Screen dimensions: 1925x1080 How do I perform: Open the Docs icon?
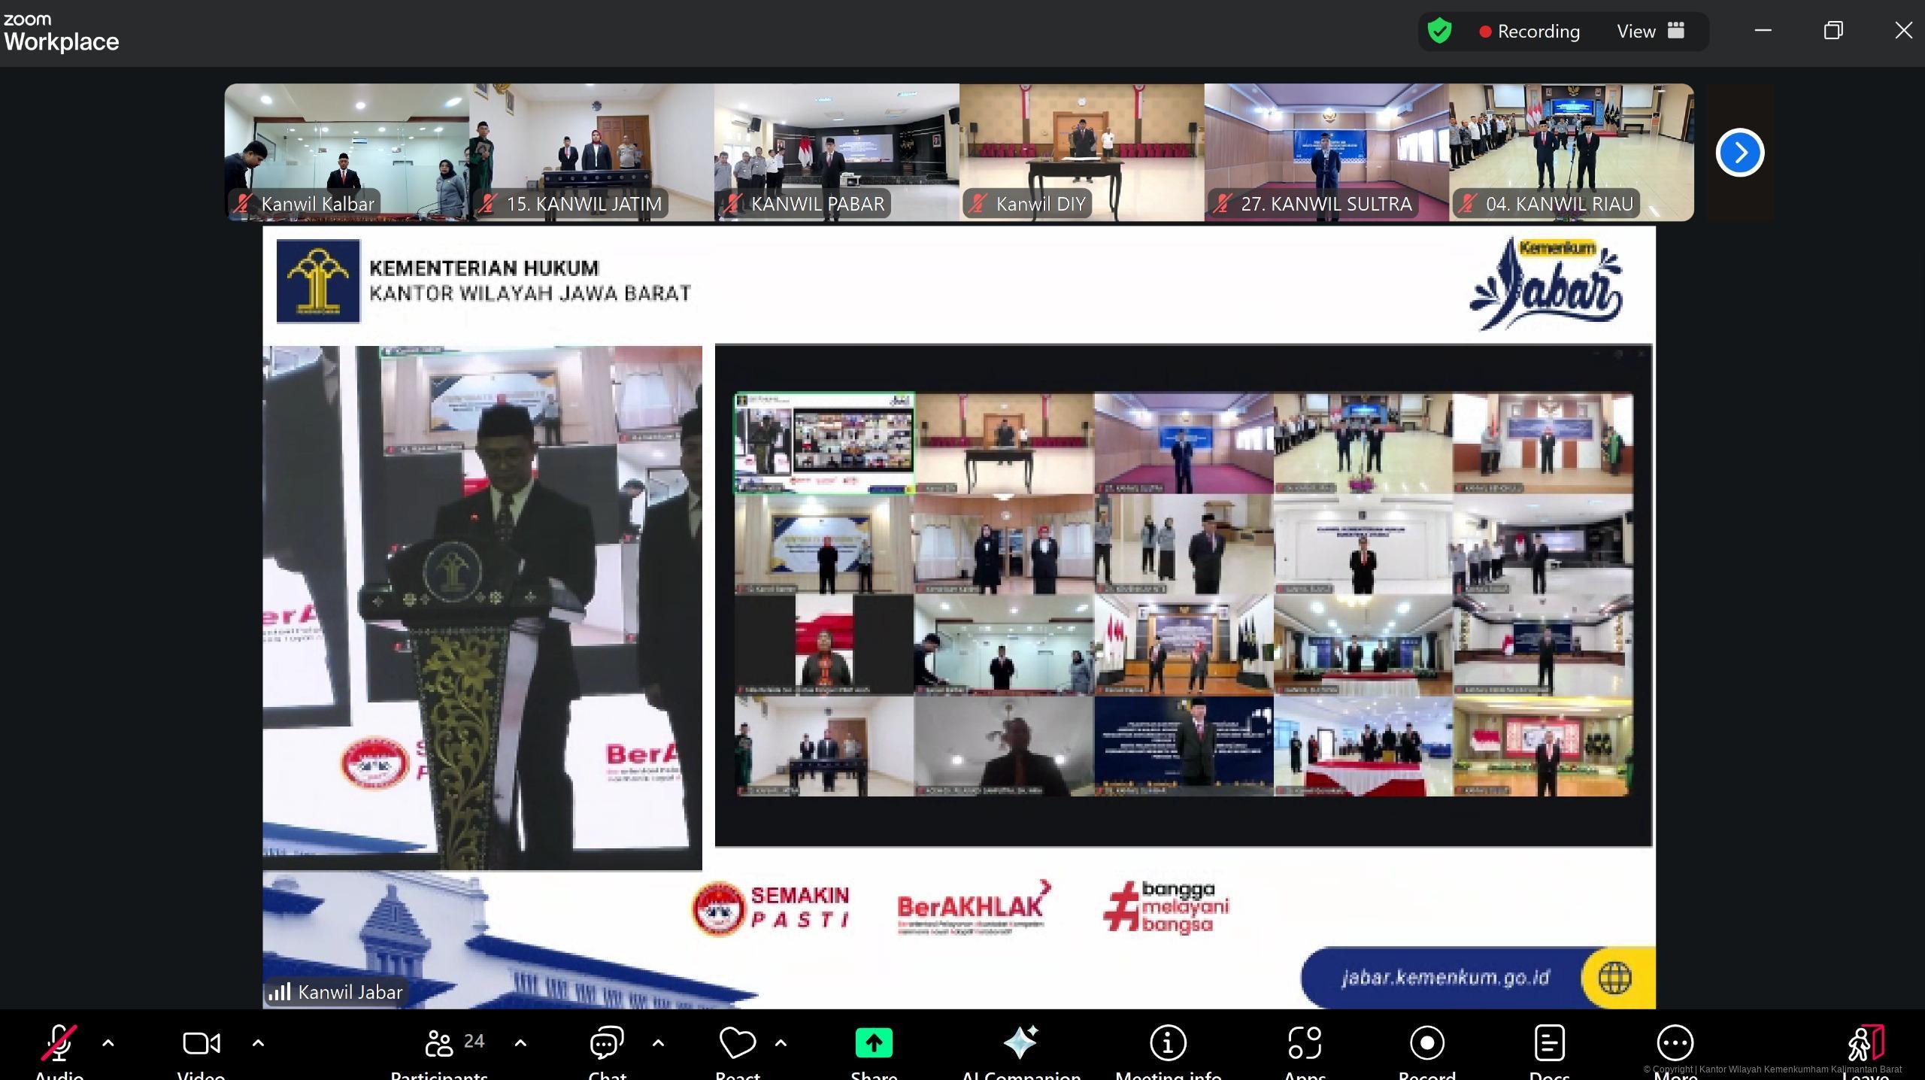coord(1549,1044)
